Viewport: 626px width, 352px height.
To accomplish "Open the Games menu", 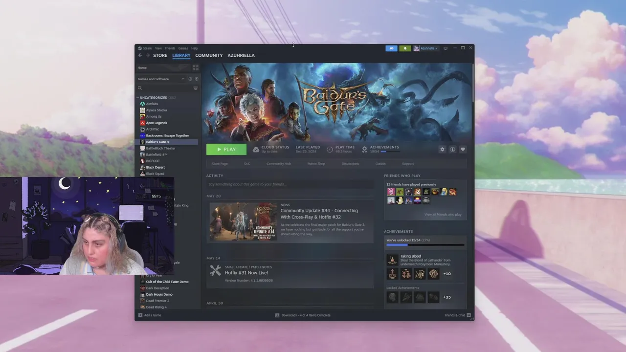I will point(183,48).
